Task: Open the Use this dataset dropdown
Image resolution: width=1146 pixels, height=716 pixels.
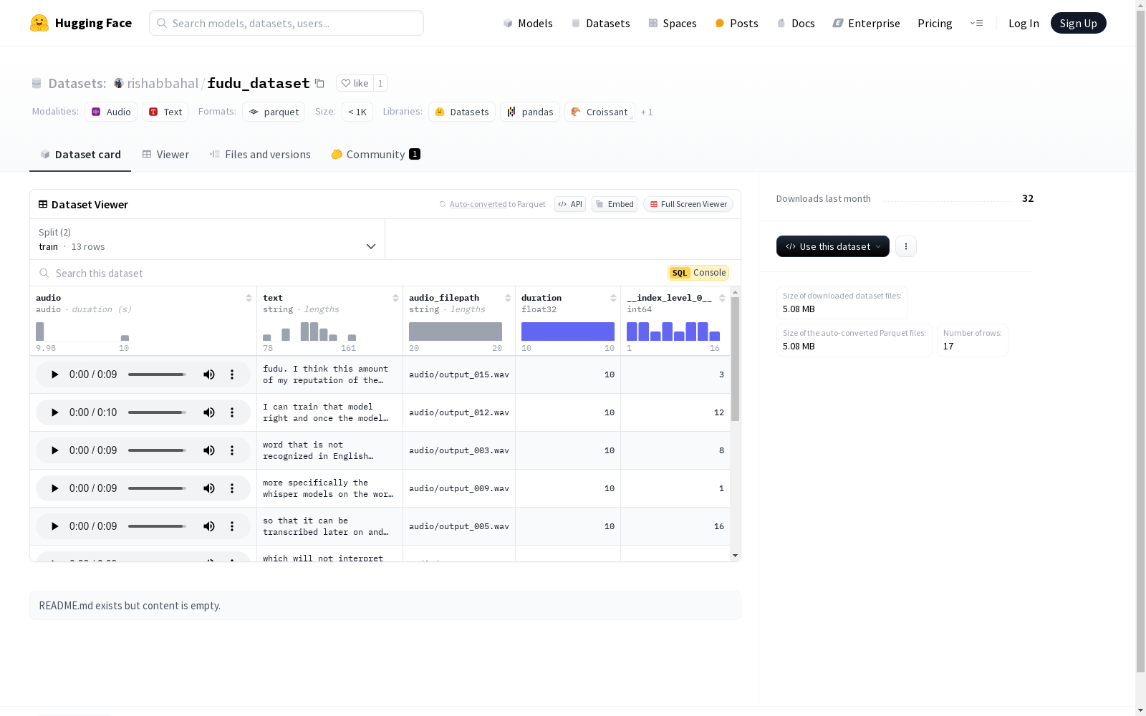Action: 833,246
